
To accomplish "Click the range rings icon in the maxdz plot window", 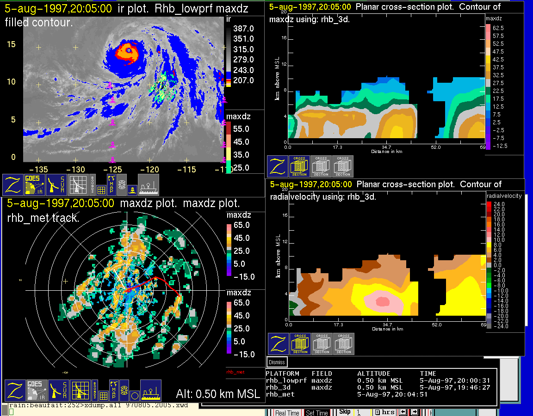I will (x=123, y=390).
